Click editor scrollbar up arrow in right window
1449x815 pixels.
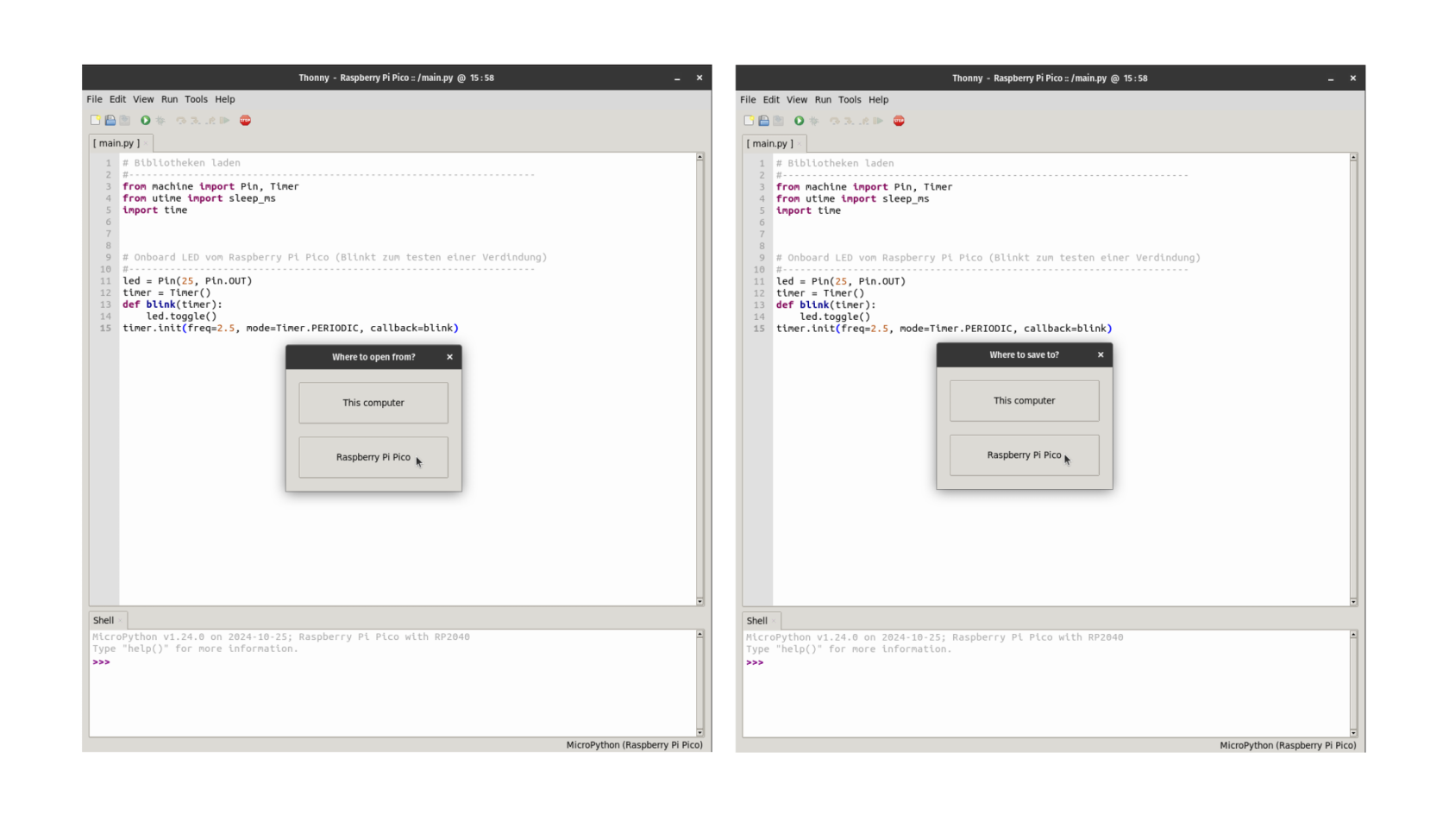pos(1354,158)
